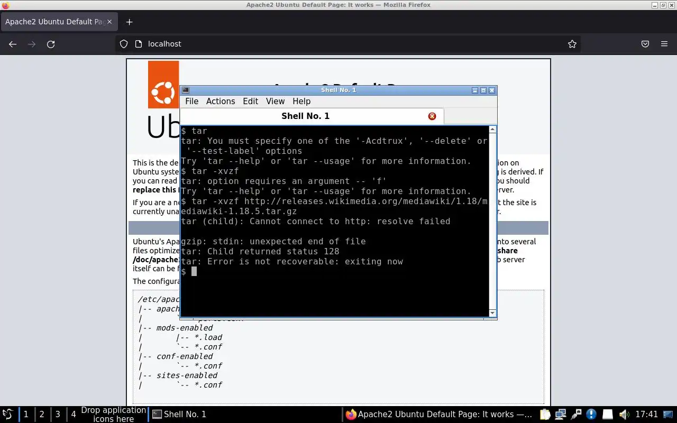Click terminal scrollbar down arrow

pos(493,313)
